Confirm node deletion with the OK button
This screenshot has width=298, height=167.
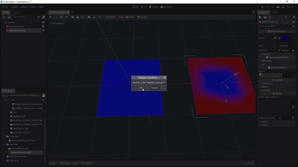coord(141,88)
